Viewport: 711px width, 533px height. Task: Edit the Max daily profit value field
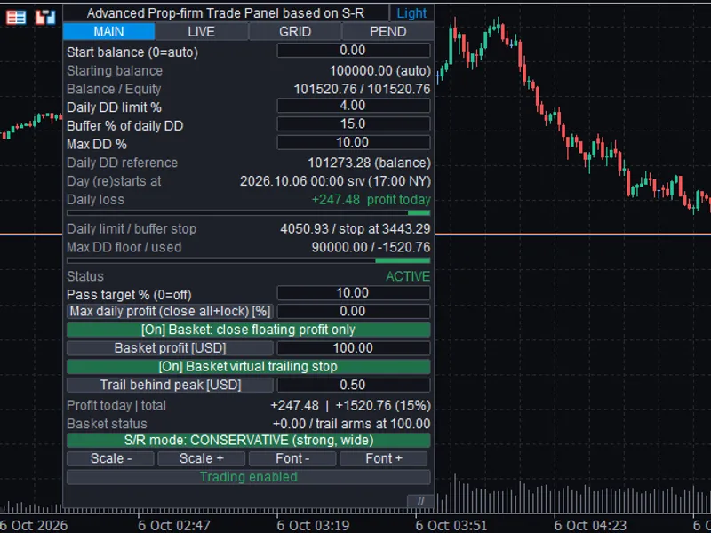[x=353, y=312]
